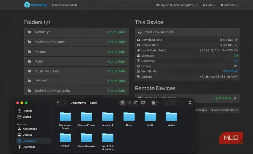Click the Syncthing brand name text
Image resolution: width=253 pixels, height=154 pixels.
pyautogui.click(x=39, y=5)
